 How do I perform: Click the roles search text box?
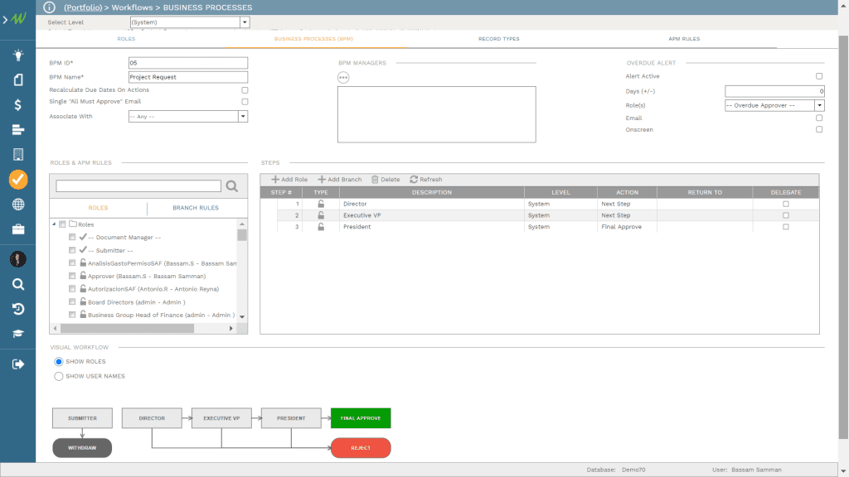(138, 186)
